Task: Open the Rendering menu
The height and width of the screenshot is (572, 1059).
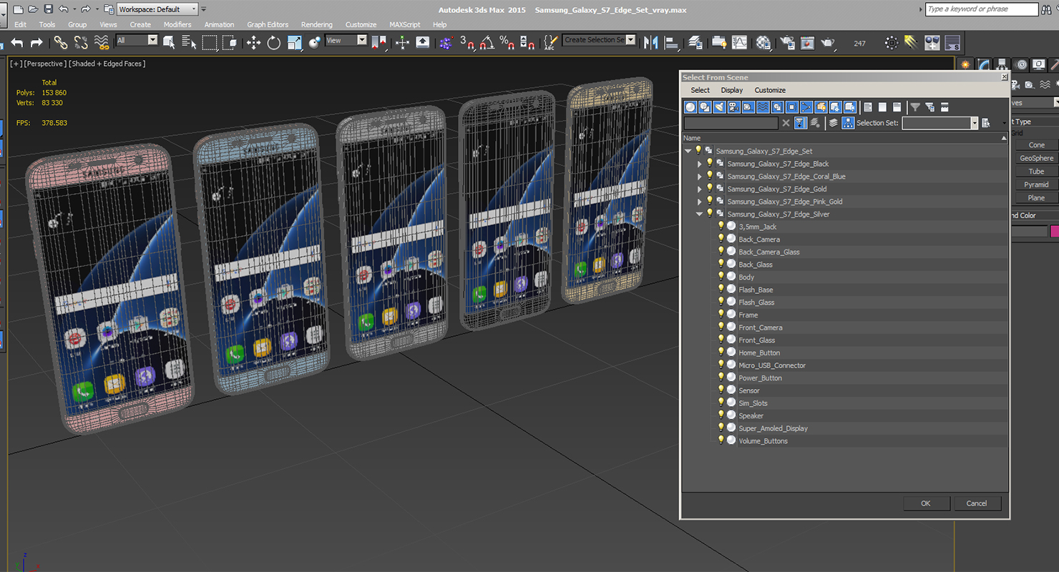Action: pyautogui.click(x=316, y=24)
